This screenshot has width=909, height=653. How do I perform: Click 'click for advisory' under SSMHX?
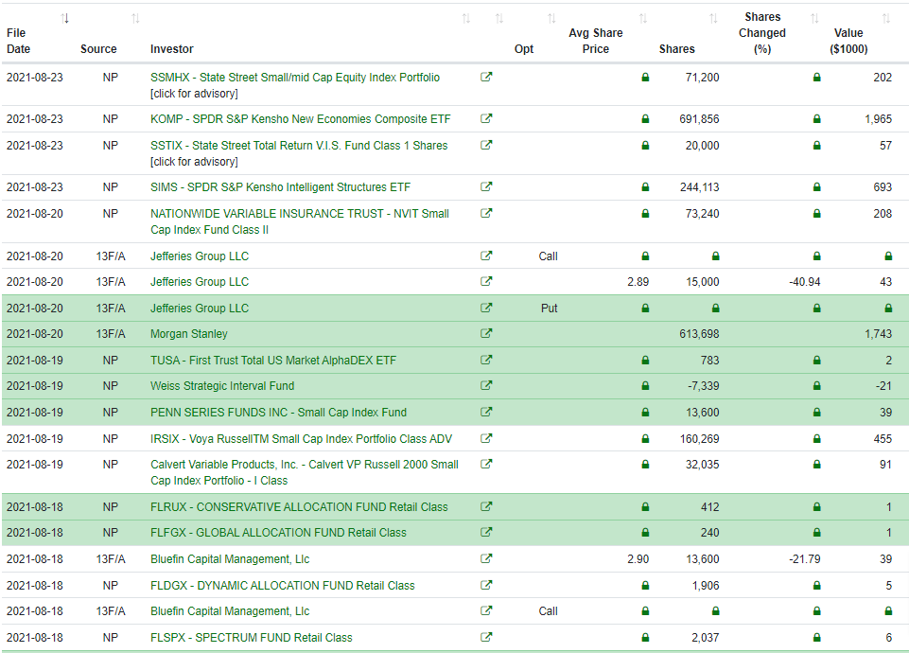point(194,94)
